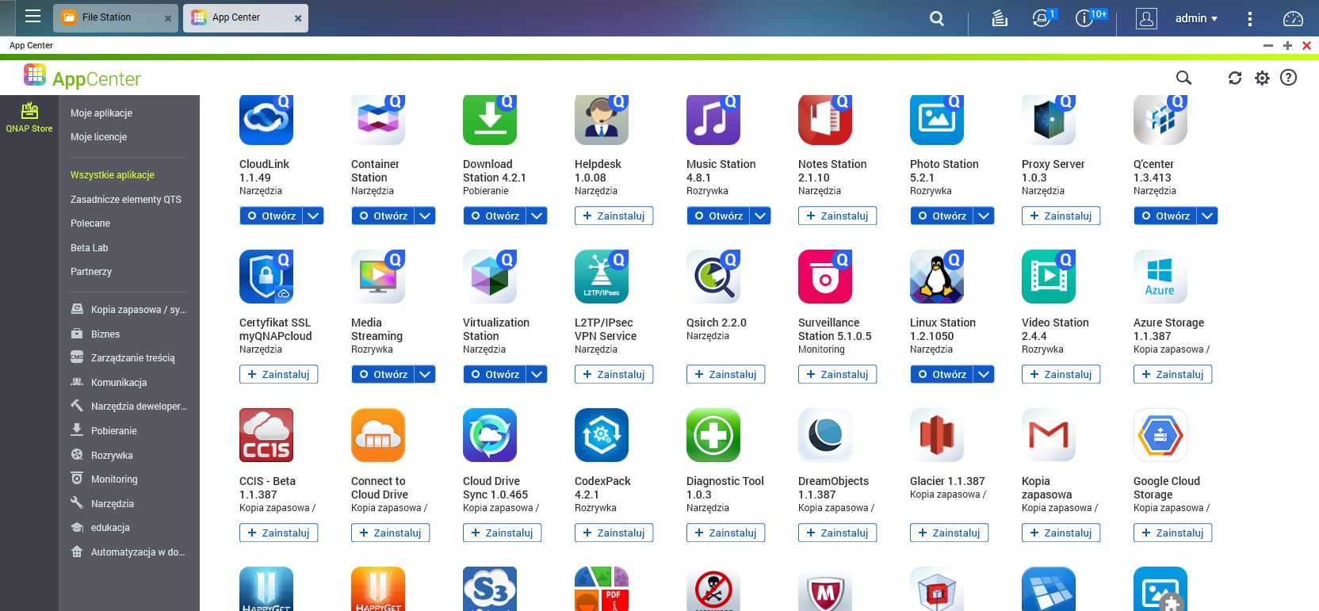1319x611 pixels.
Task: Click the user profile icon
Action: coord(1146,18)
